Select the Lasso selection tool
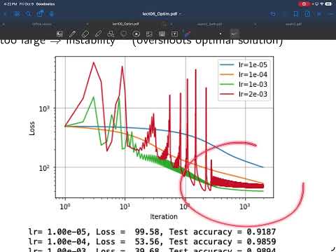Screen dimensions: 336x252 pos(124,34)
